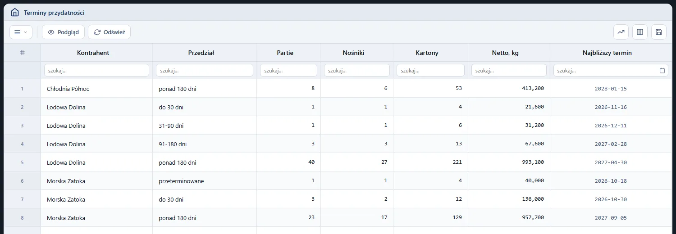Open the hamburger menu dropdown

click(21, 32)
